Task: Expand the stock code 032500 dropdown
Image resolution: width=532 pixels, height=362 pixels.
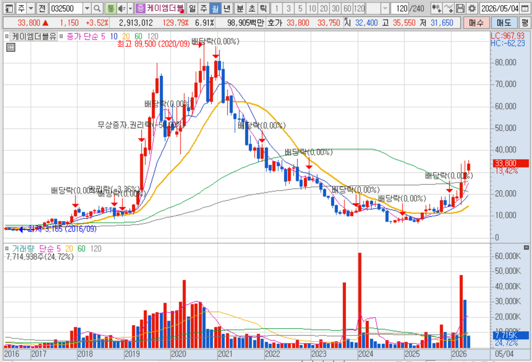Action: 87,8
